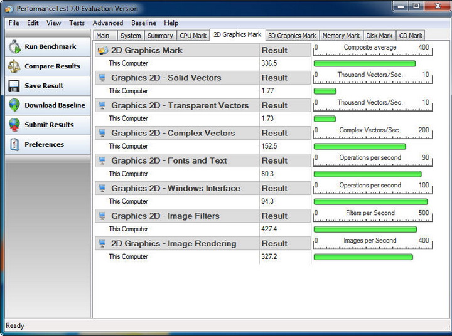Click the Ready status bar text
The height and width of the screenshot is (336, 452).
coord(15,325)
